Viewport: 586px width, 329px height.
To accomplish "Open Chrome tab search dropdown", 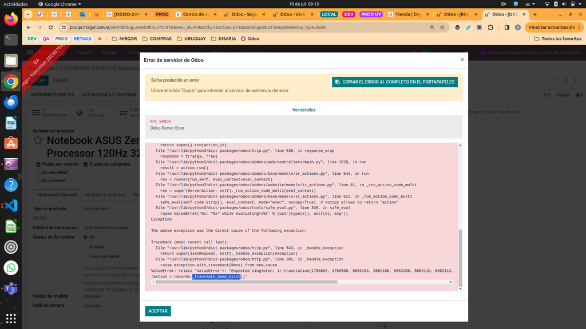I will coord(28,14).
